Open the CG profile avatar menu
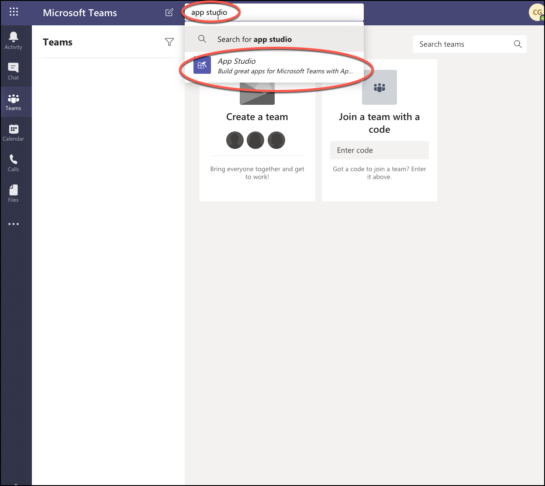The height and width of the screenshot is (486, 545). click(x=537, y=12)
